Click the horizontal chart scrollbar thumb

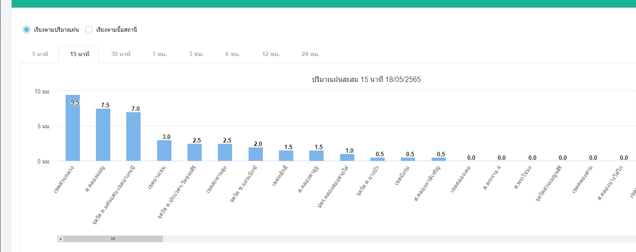113,239
